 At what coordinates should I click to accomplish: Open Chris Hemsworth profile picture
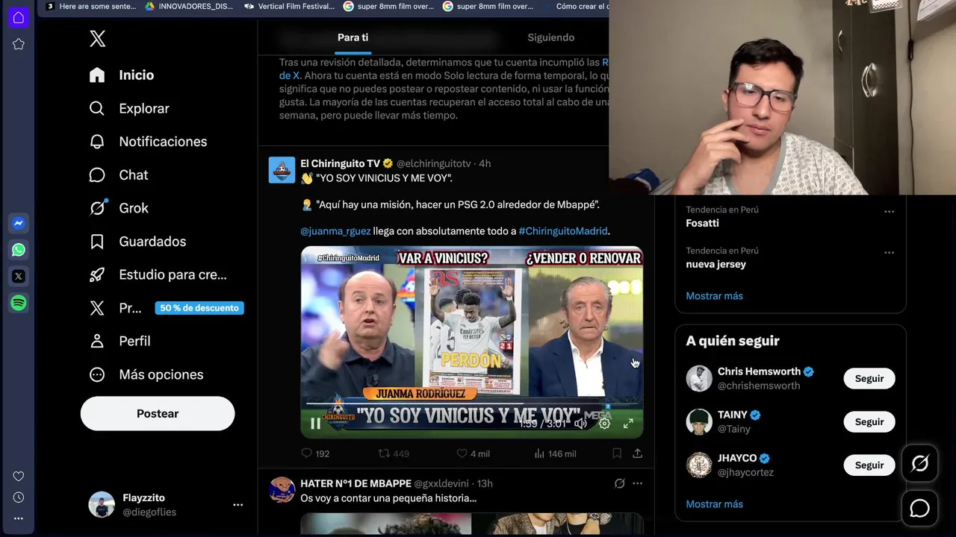pyautogui.click(x=700, y=378)
